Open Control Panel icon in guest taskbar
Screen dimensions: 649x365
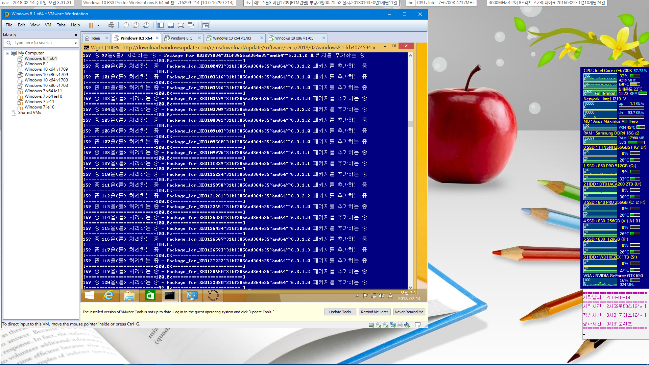point(192,295)
